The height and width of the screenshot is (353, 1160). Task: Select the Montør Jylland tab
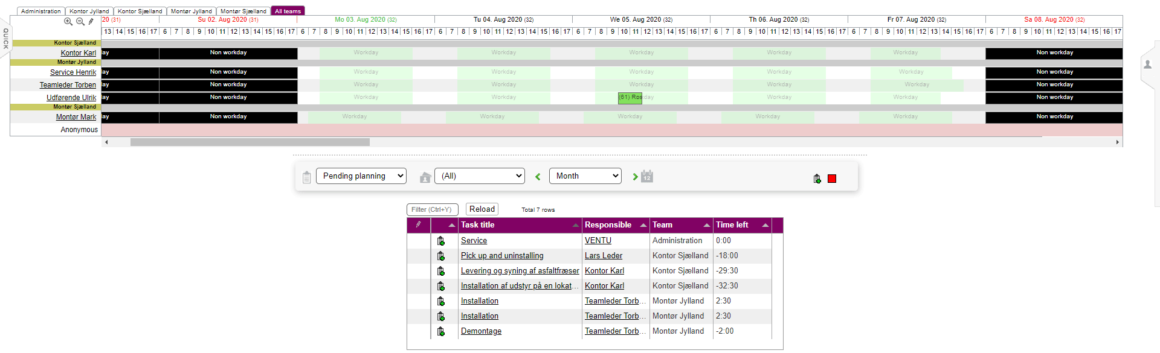point(191,11)
